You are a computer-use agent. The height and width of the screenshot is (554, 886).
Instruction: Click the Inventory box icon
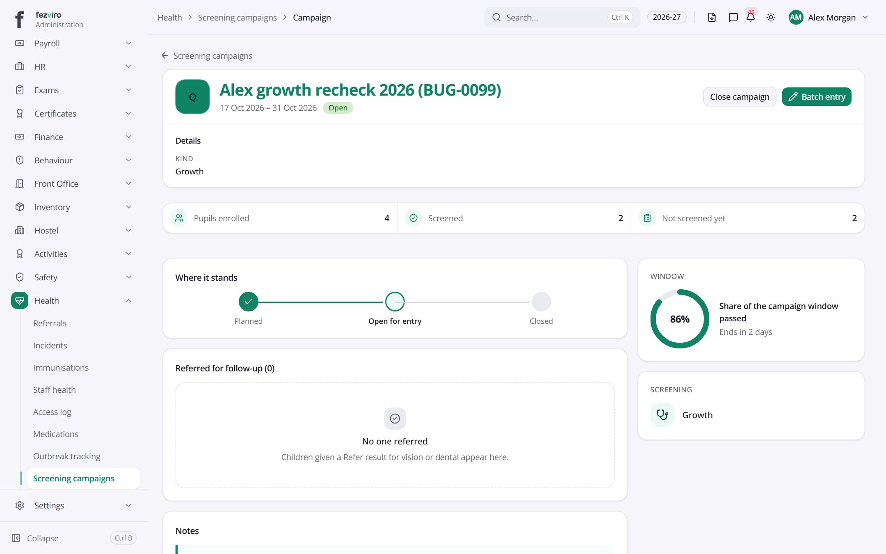[x=20, y=207]
